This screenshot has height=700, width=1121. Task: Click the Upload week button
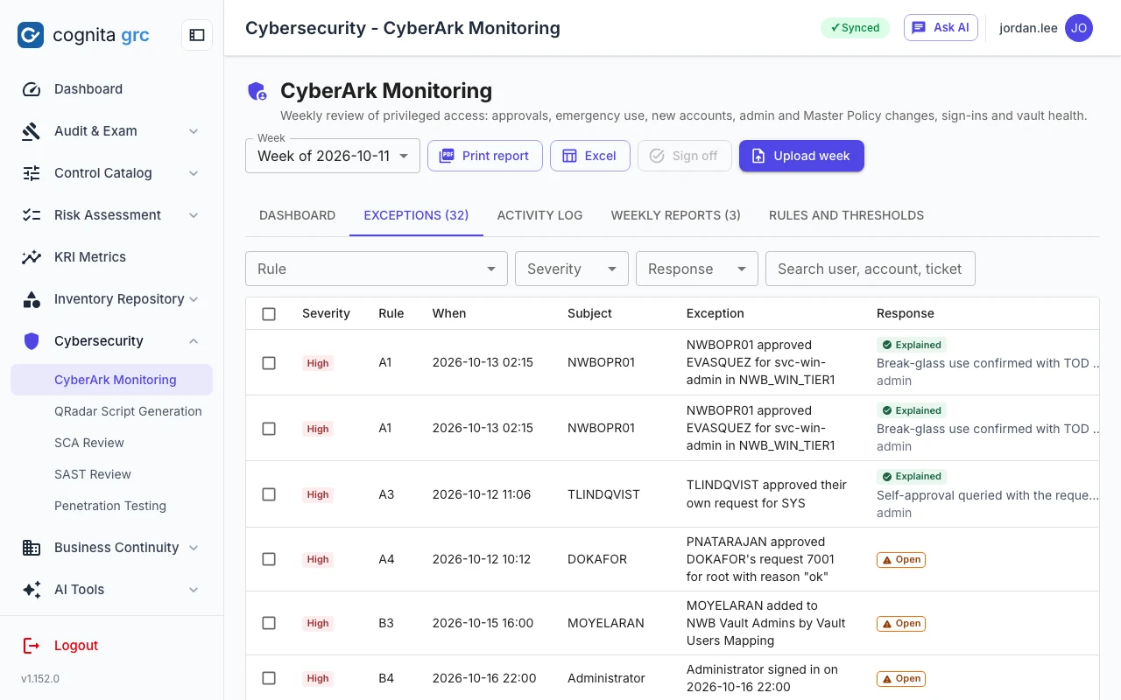[x=801, y=156]
